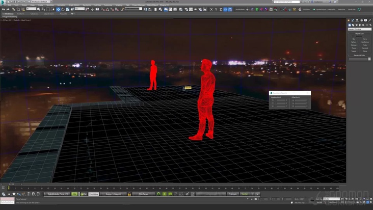
Task: Open the Material Editor icon
Action: tap(181, 9)
